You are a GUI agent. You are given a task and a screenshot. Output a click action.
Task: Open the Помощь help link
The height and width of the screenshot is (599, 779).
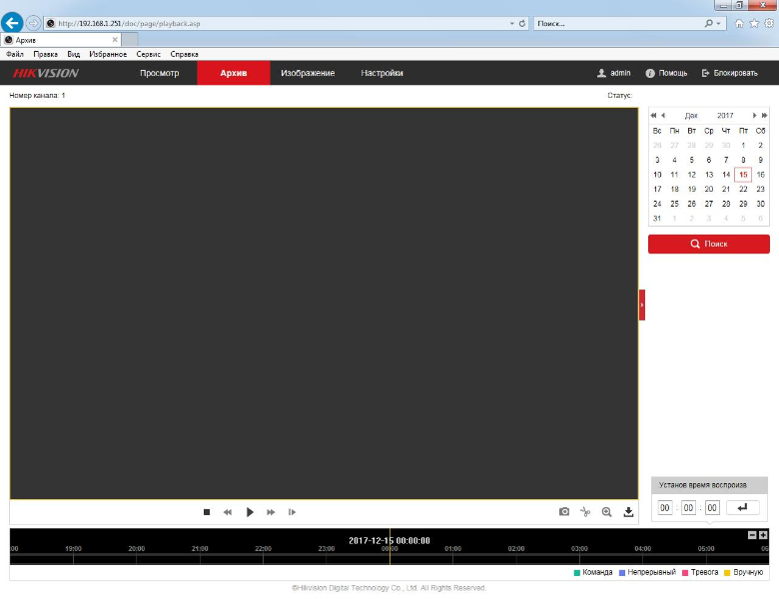[666, 73]
